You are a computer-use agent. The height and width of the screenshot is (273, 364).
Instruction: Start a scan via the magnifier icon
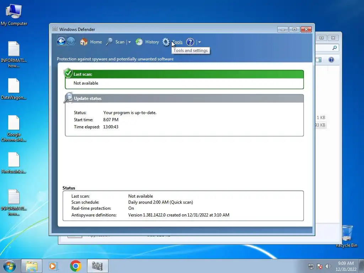(109, 42)
